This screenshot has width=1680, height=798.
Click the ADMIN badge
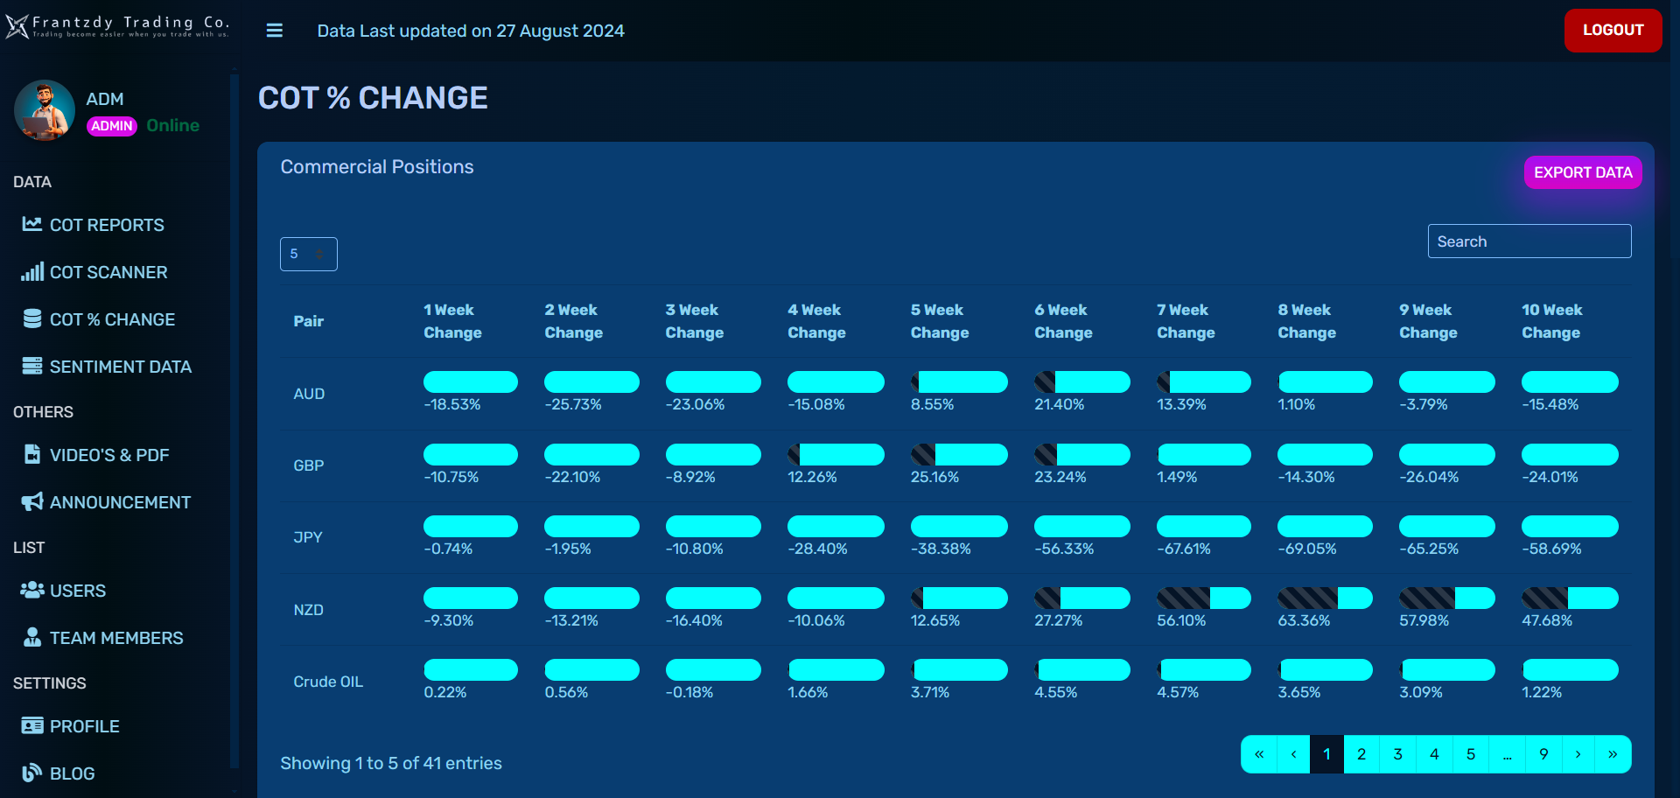112,126
